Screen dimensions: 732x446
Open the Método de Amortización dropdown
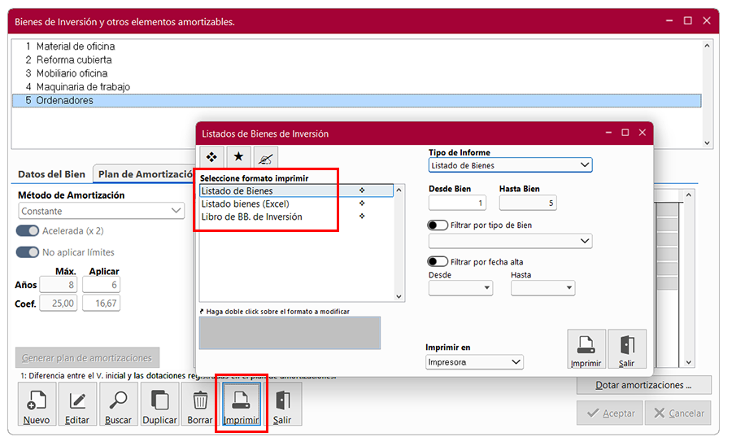point(102,211)
